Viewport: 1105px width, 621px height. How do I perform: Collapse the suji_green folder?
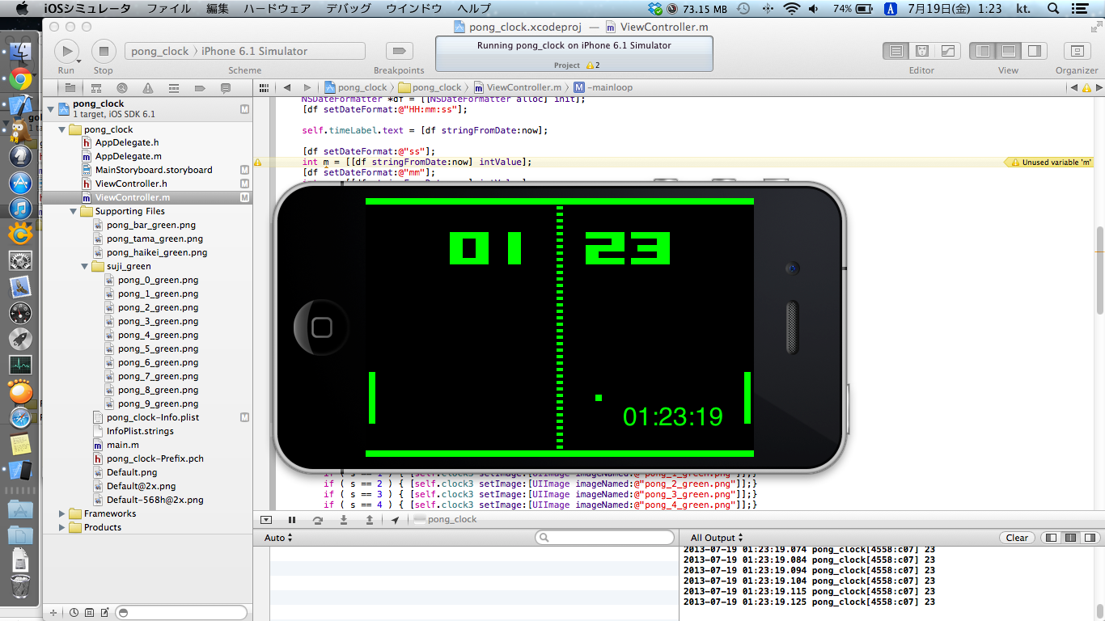coord(85,266)
